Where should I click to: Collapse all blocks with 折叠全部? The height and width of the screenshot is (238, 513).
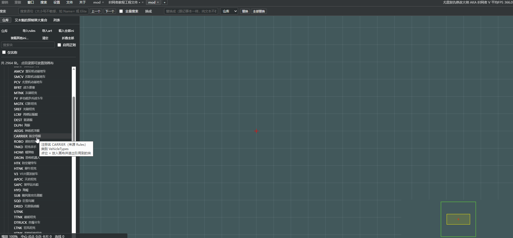[68, 38]
